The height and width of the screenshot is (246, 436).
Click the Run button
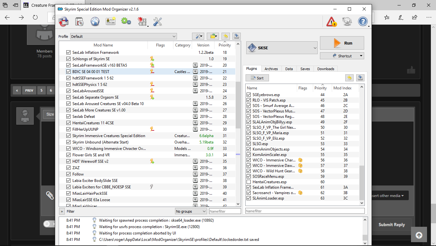tap(342, 43)
